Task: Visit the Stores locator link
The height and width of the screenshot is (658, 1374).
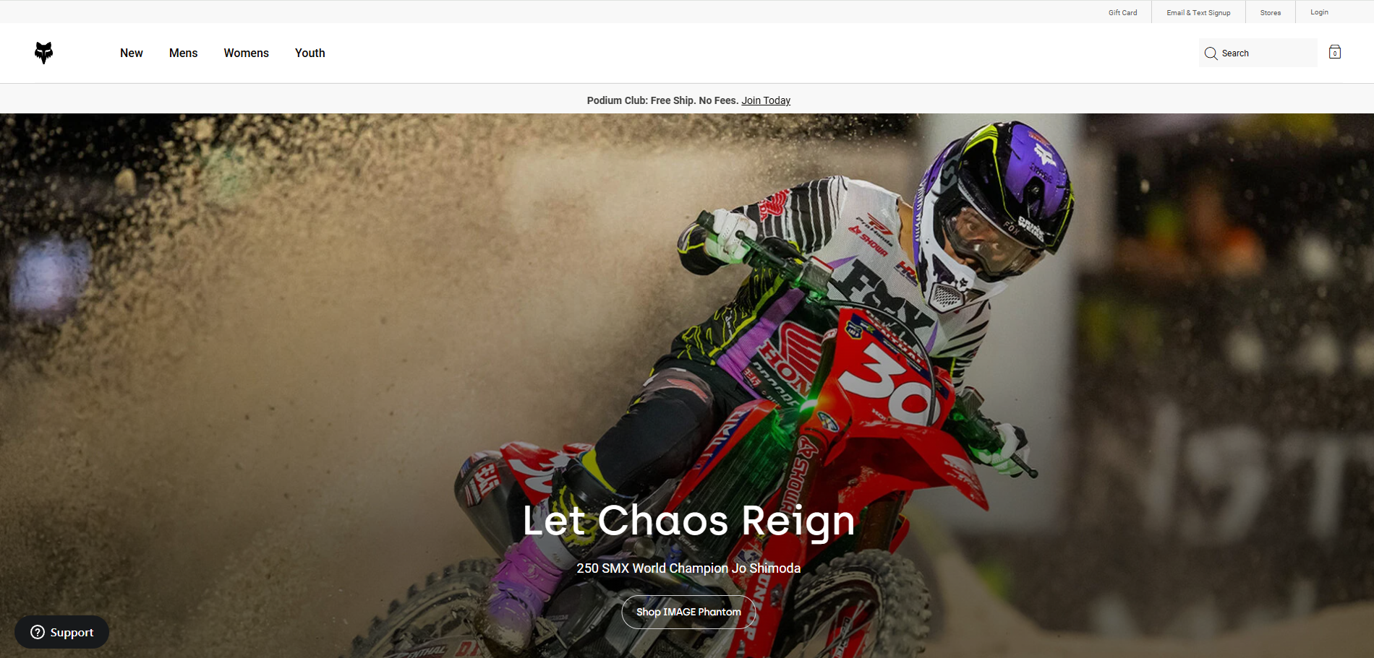Action: coord(1271,12)
